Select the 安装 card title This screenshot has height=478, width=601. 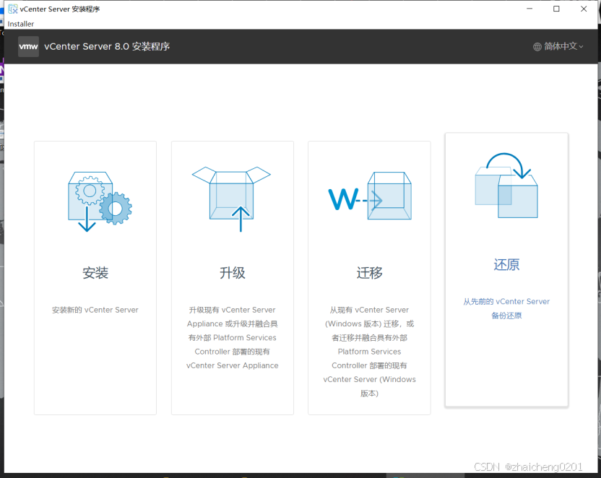95,273
